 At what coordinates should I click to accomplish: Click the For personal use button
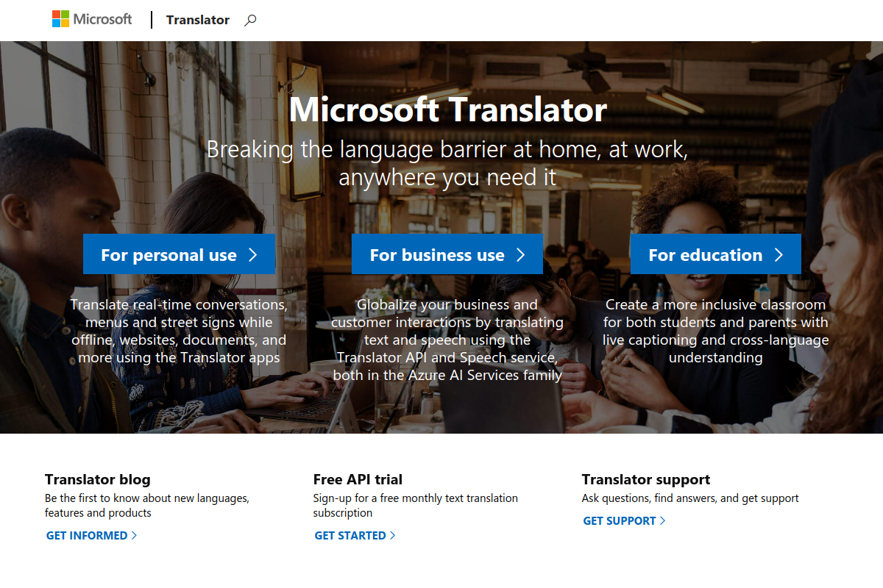[179, 254]
